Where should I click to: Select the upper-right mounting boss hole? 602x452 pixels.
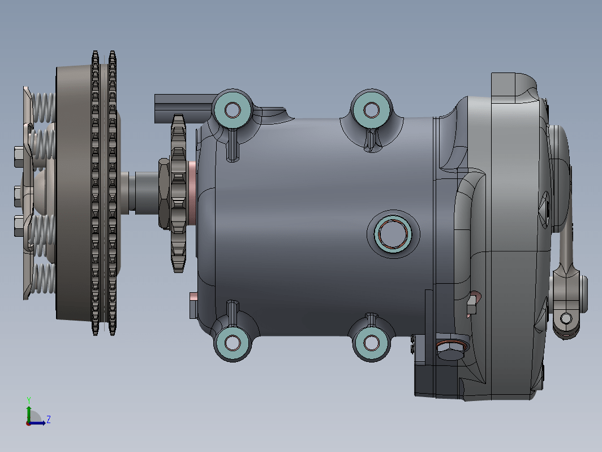(x=371, y=110)
